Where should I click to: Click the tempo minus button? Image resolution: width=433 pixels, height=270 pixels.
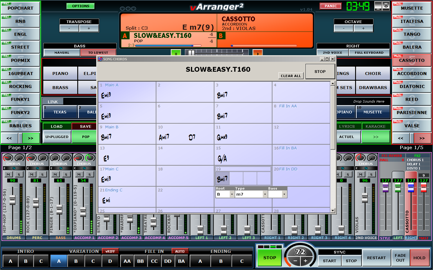pos(295,261)
